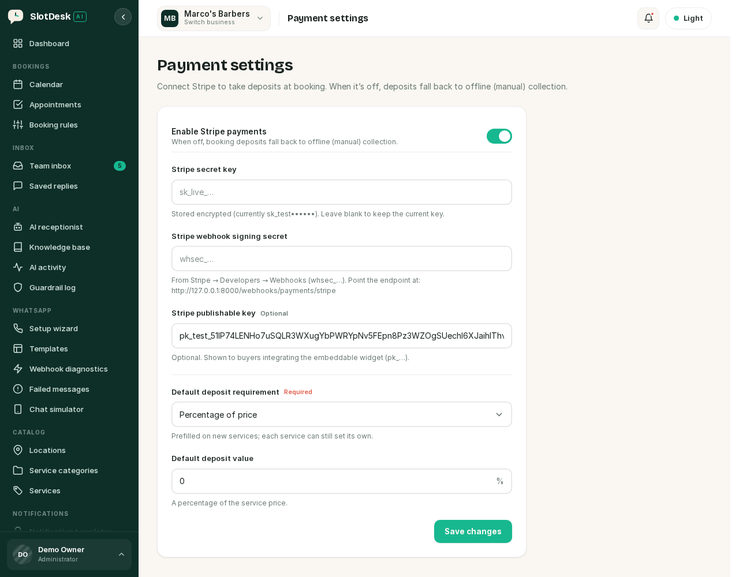The height and width of the screenshot is (577, 739).
Task: Go to Dashboard in the sidebar
Action: (69, 43)
